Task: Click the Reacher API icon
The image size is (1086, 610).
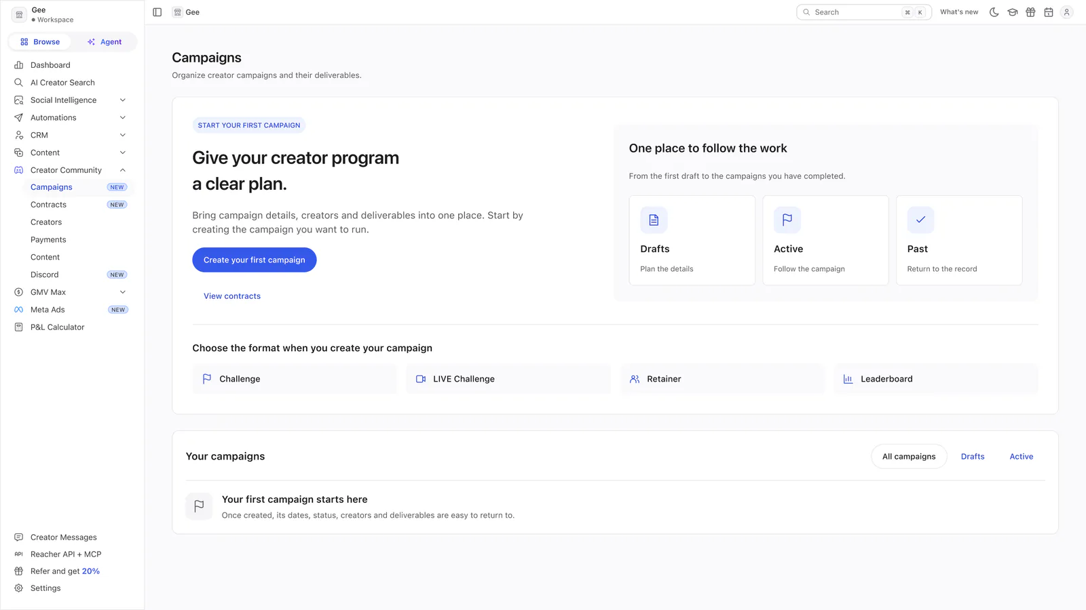Action: point(19,554)
